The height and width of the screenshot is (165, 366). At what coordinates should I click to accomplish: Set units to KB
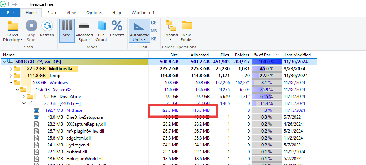tap(154, 39)
